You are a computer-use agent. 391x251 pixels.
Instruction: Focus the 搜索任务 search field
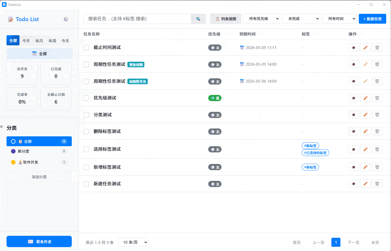[137, 19]
